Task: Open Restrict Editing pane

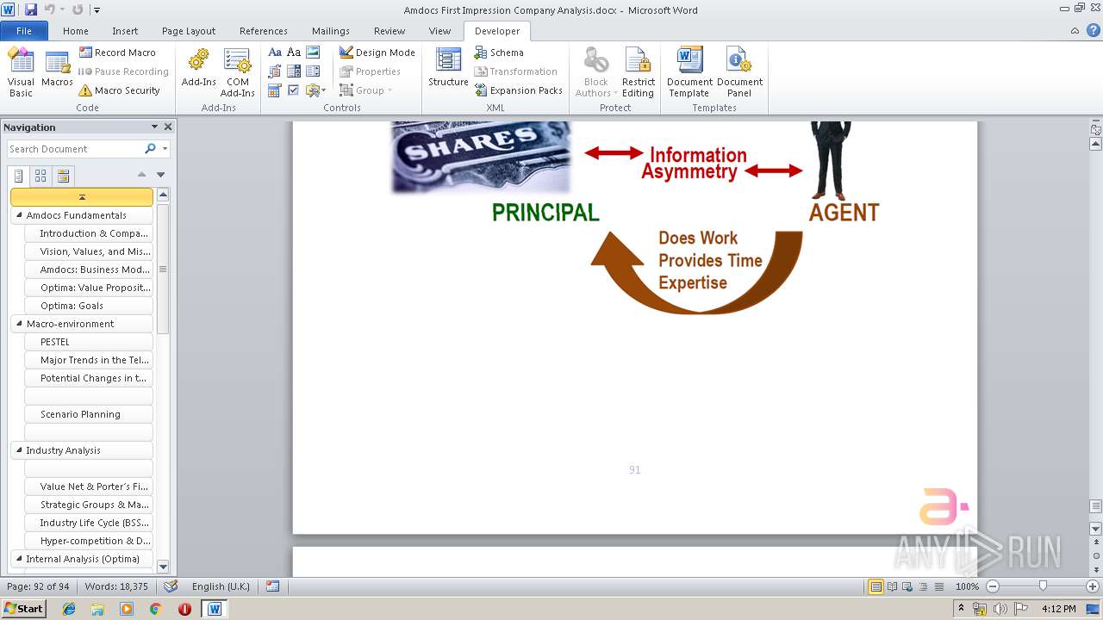Action: tap(639, 72)
